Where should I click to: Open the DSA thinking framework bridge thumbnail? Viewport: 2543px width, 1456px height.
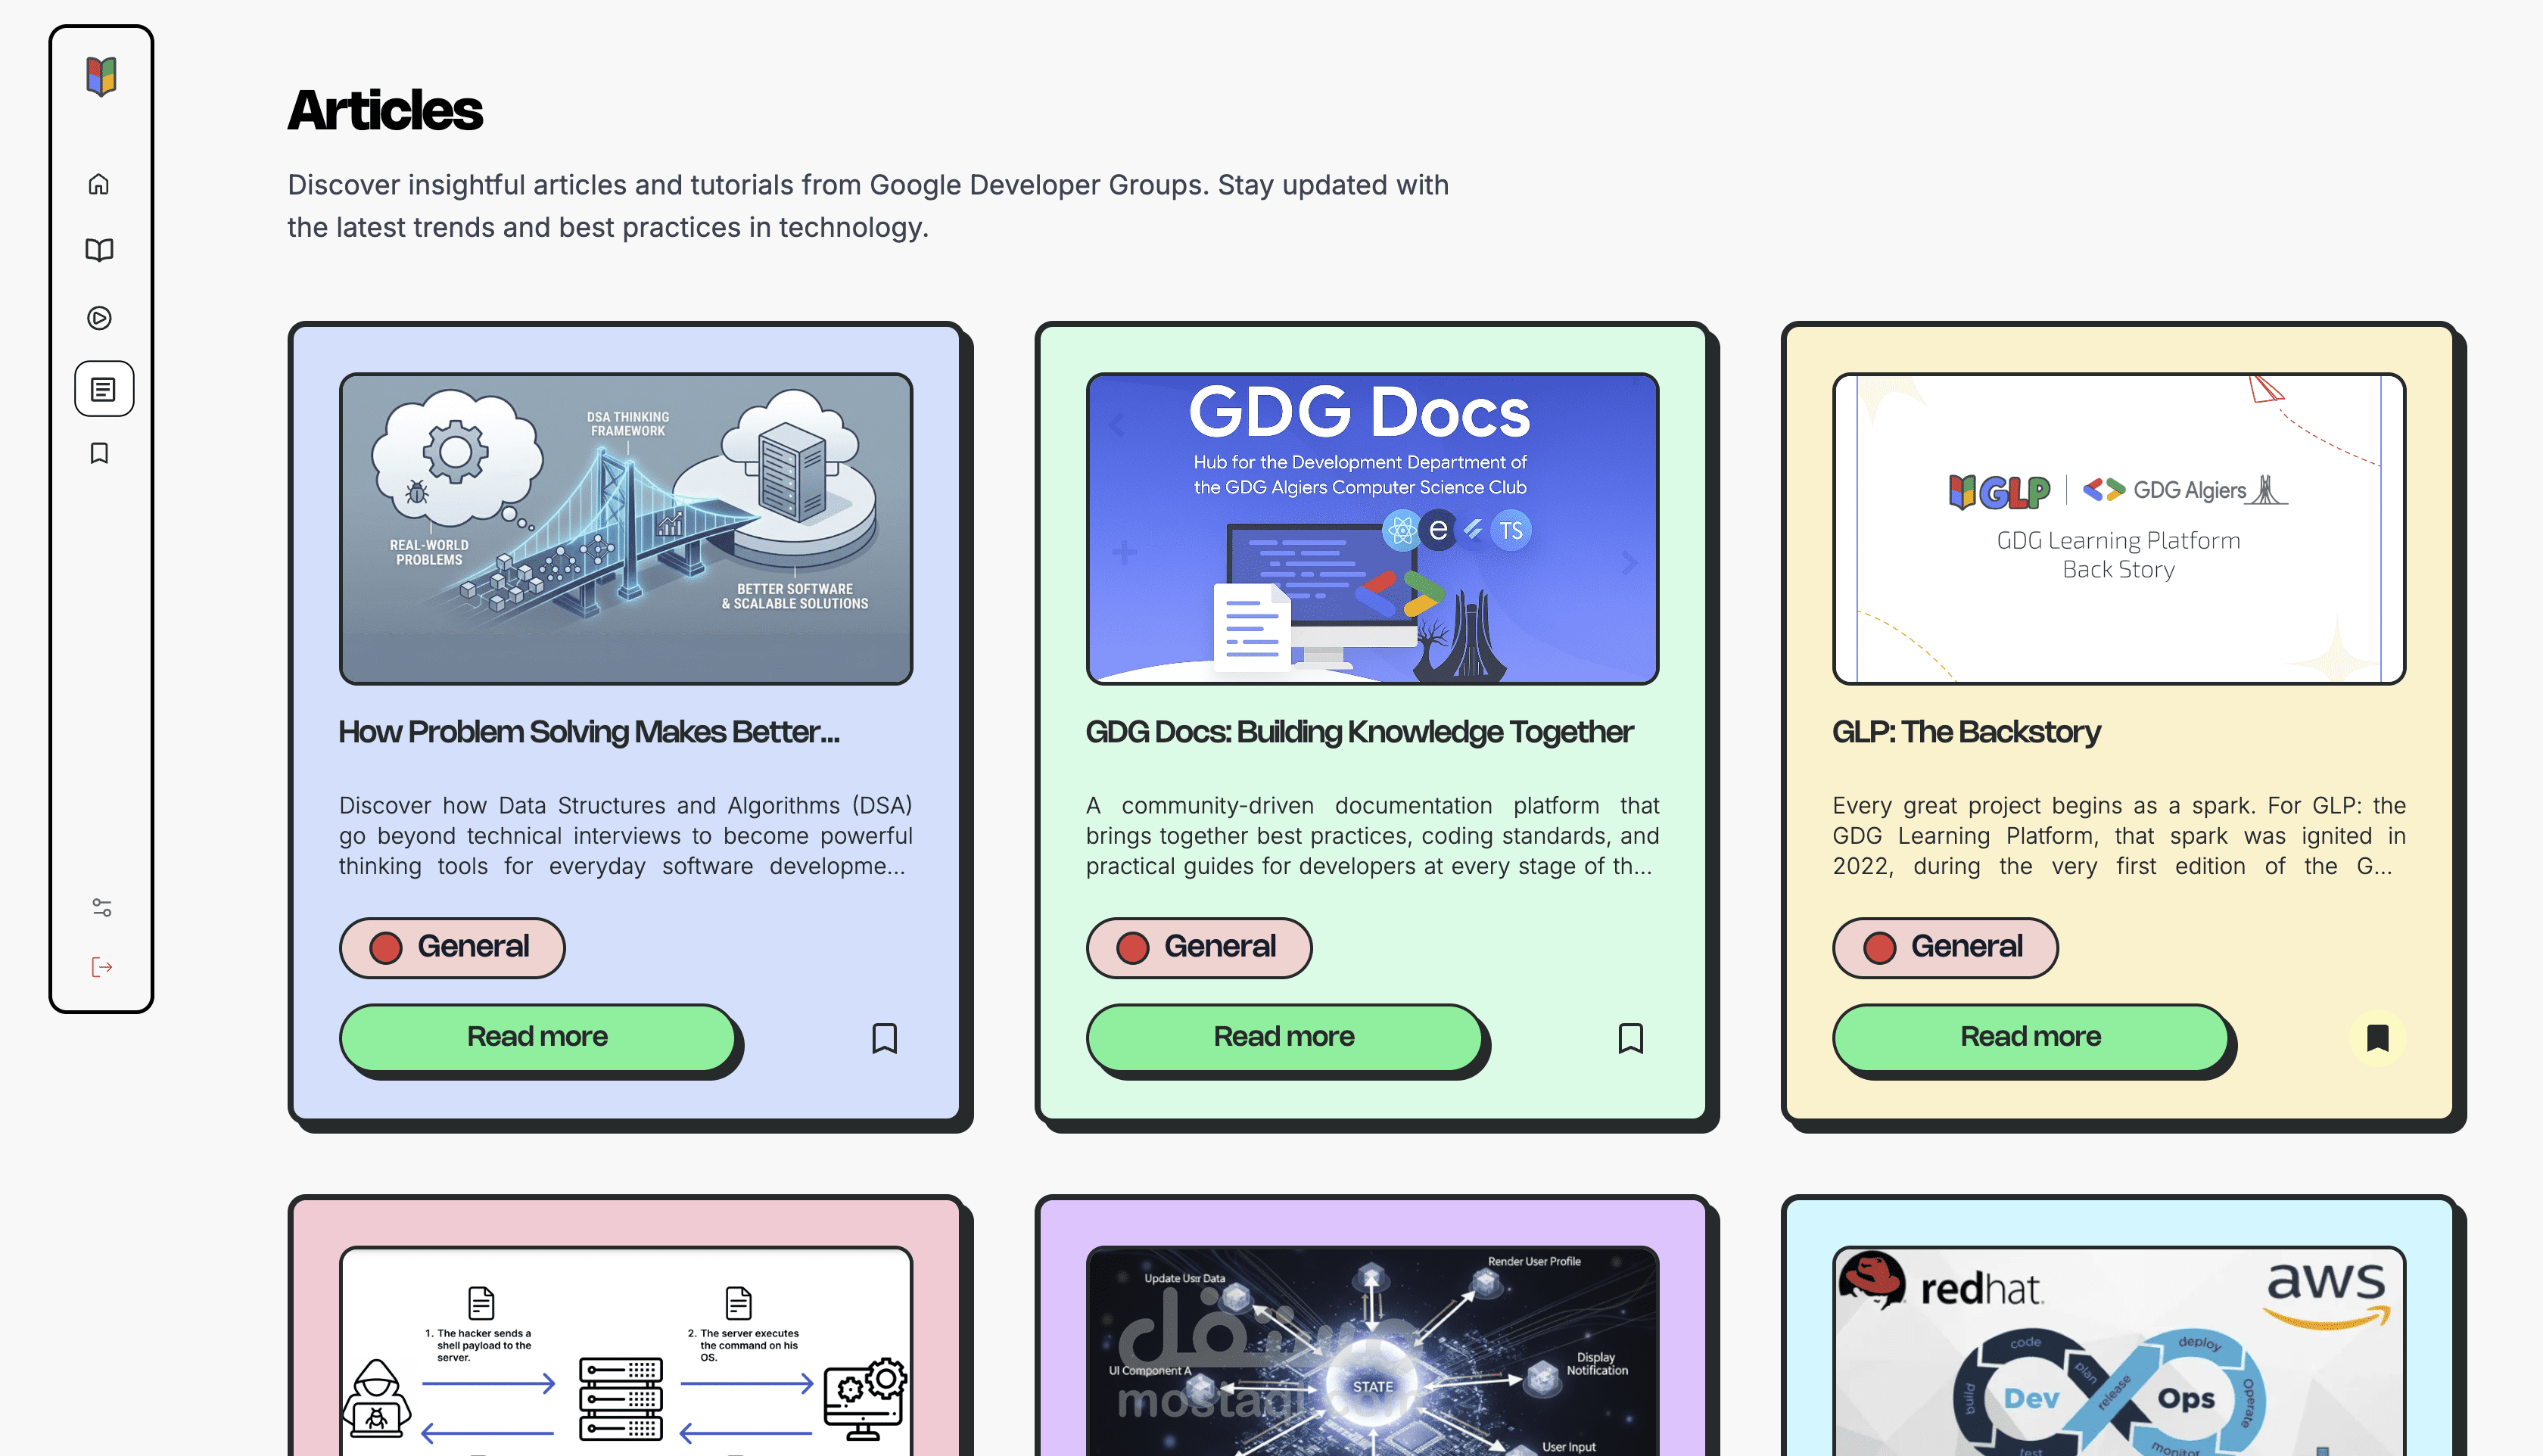tap(625, 528)
